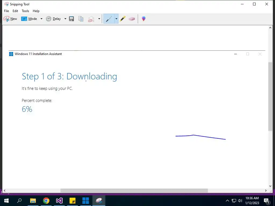Viewport: 275px width, 206px height.
Task: Edit with Paint 3D balloon icon
Action: [x=144, y=19]
